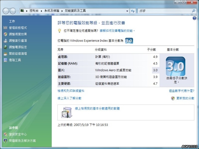Screen dimensions: 199x149
Task: Select the 圖片 row label
Action: (62, 70)
